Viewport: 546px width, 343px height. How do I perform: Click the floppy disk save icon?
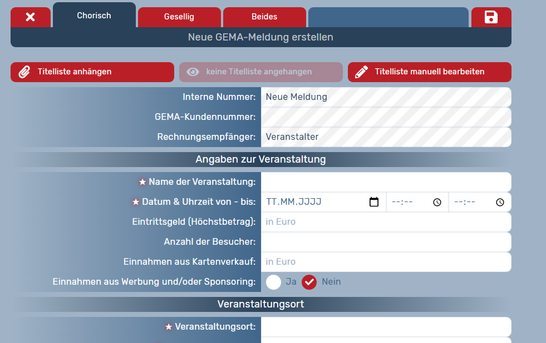point(491,17)
